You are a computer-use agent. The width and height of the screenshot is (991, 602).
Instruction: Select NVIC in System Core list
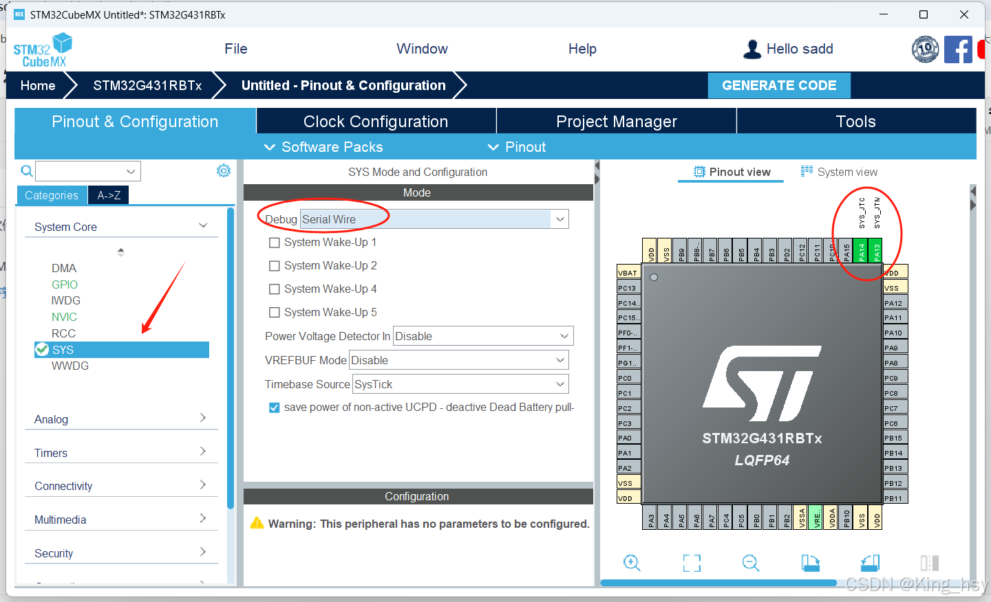pos(64,317)
